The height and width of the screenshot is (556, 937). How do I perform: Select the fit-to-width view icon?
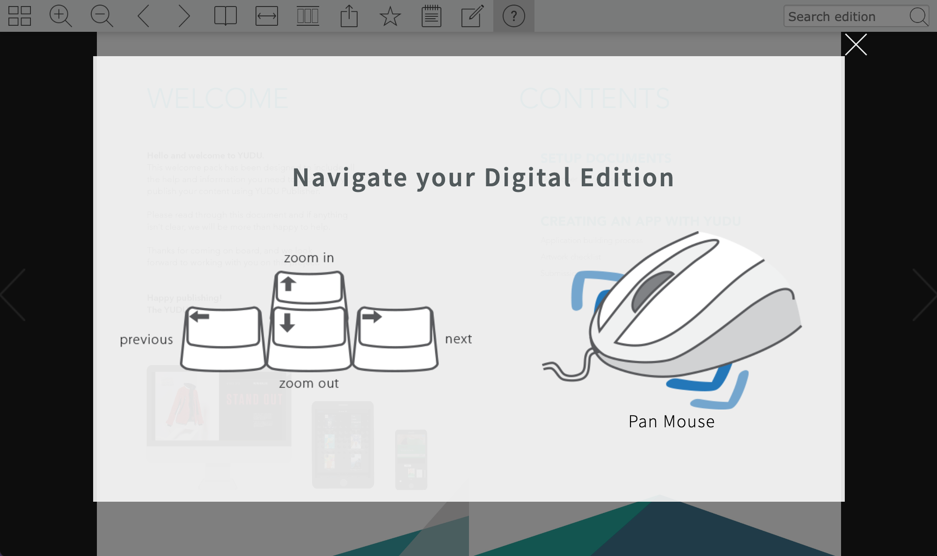(267, 16)
